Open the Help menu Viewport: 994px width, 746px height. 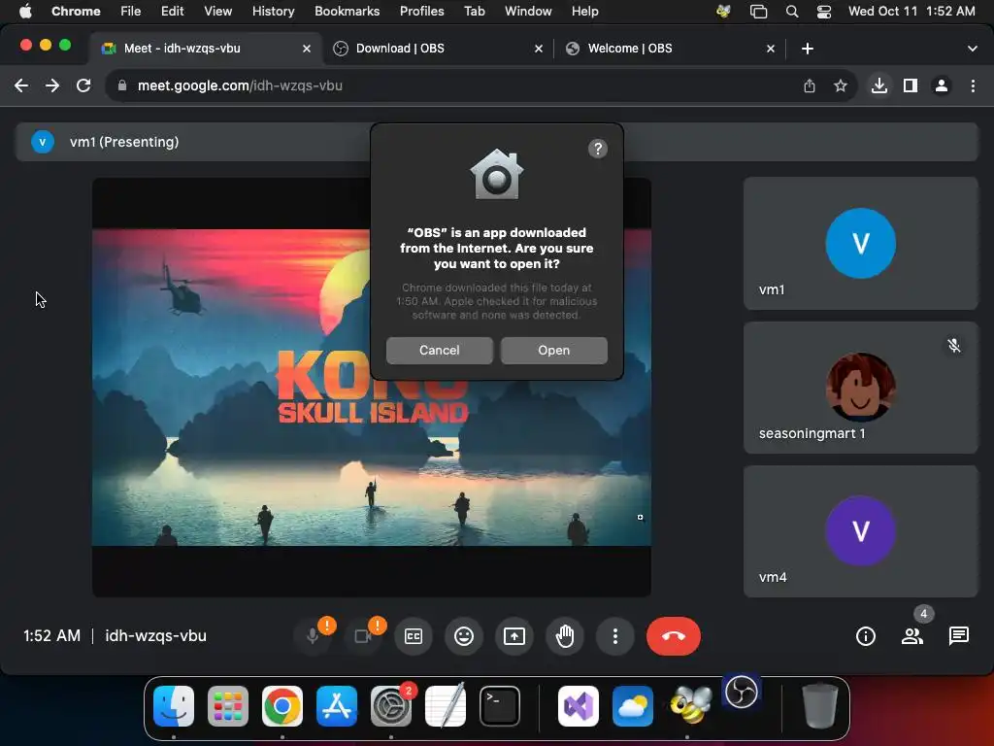tap(584, 11)
